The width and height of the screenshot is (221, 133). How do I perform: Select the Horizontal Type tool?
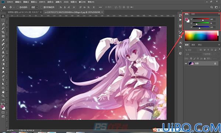(x=3, y=80)
